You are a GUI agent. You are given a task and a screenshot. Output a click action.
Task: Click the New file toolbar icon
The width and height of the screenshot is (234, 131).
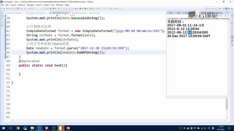[2, 9]
